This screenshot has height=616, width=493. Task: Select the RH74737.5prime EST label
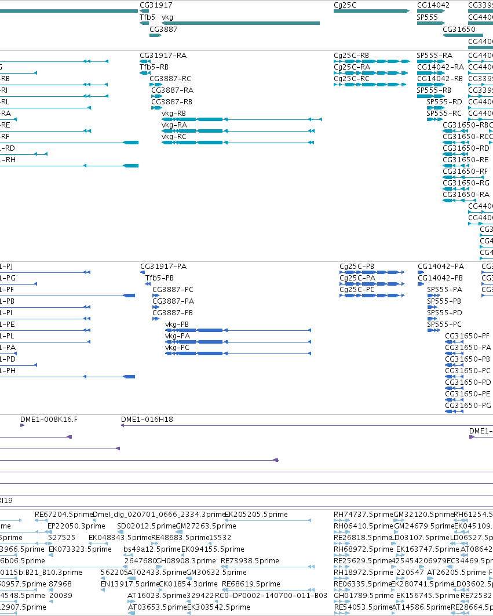[363, 515]
